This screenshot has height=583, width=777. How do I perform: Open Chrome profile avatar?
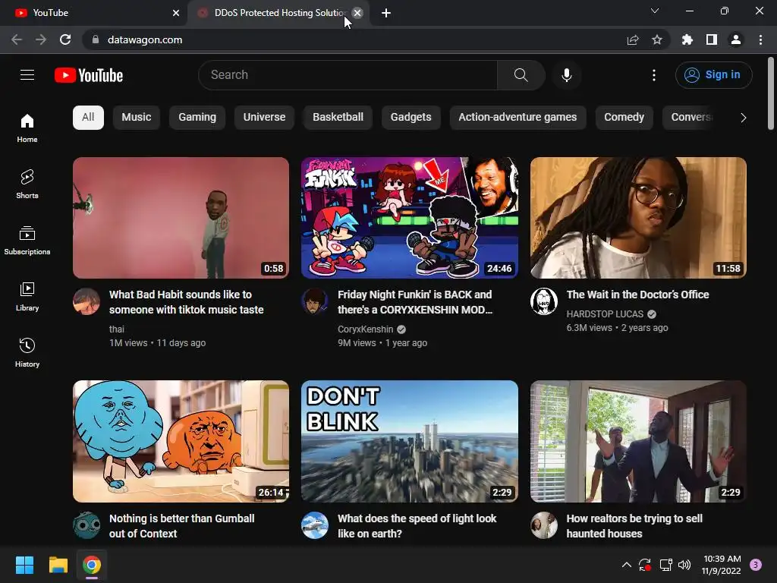[736, 39]
